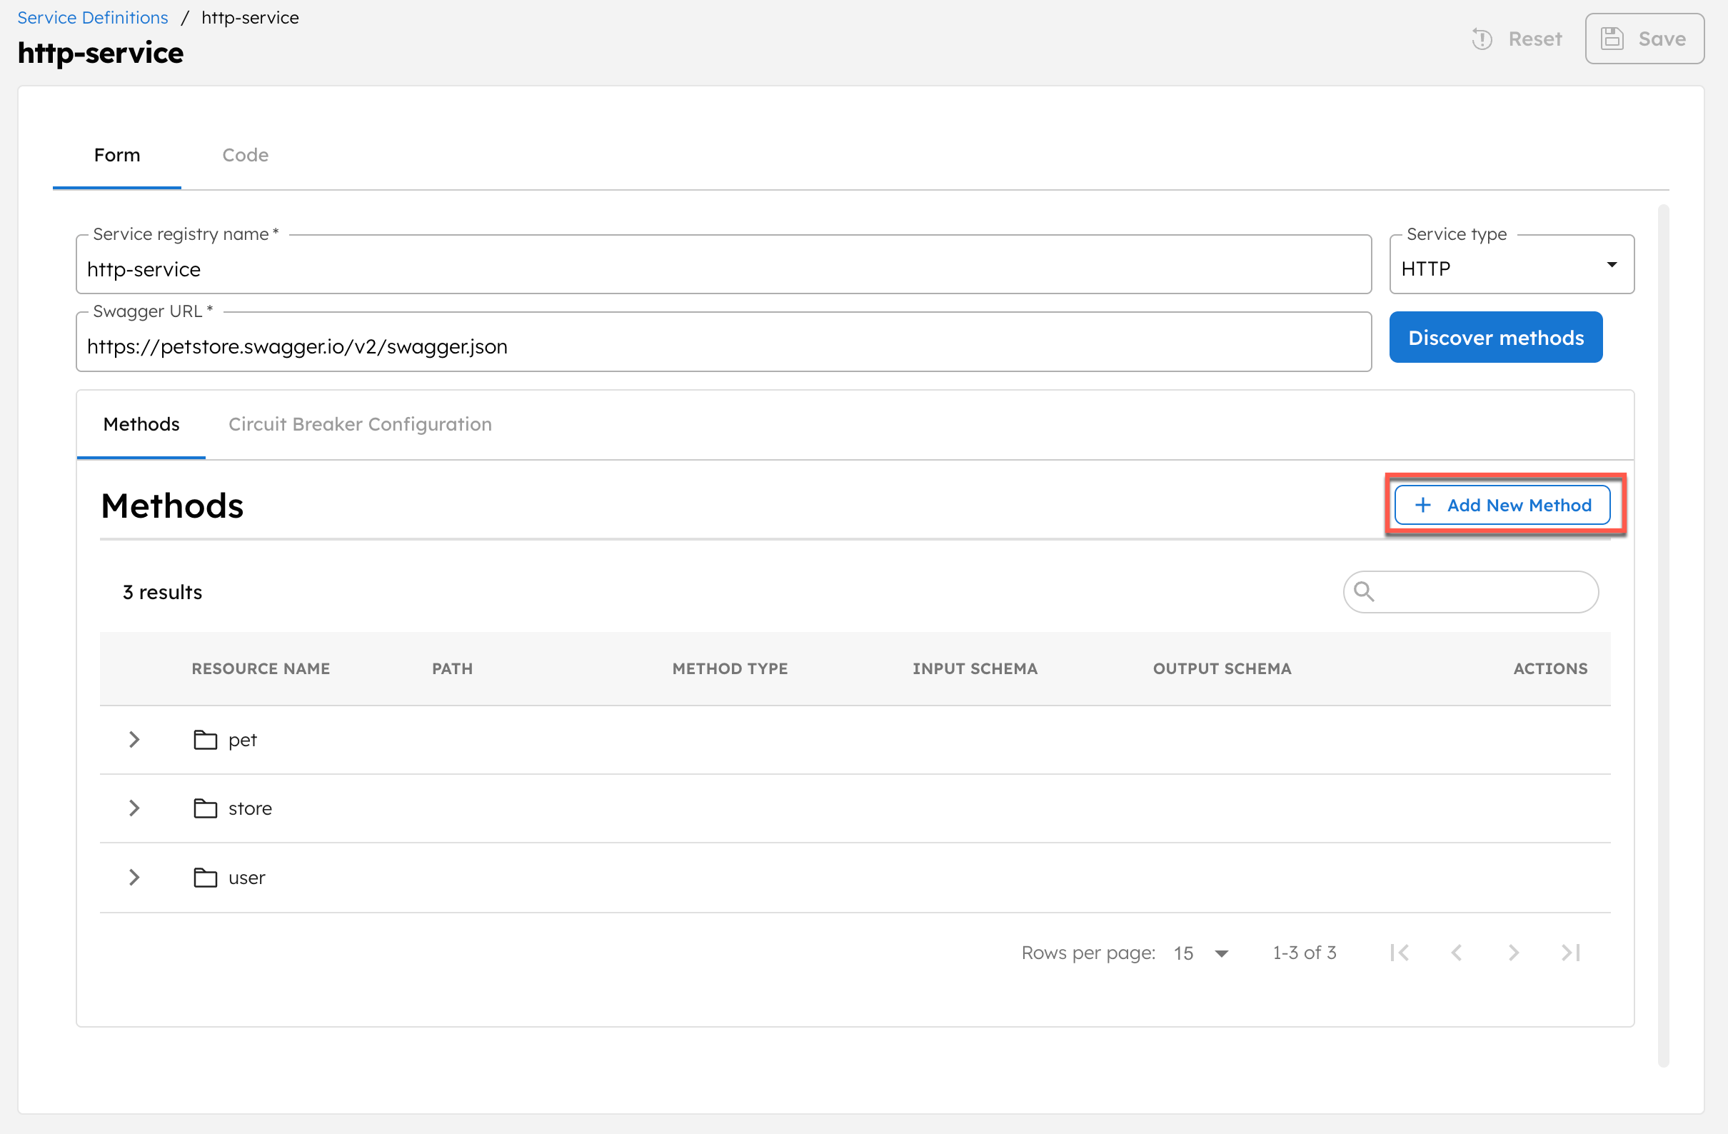
Task: Open the Service Definitions breadcrumb link
Action: (93, 17)
